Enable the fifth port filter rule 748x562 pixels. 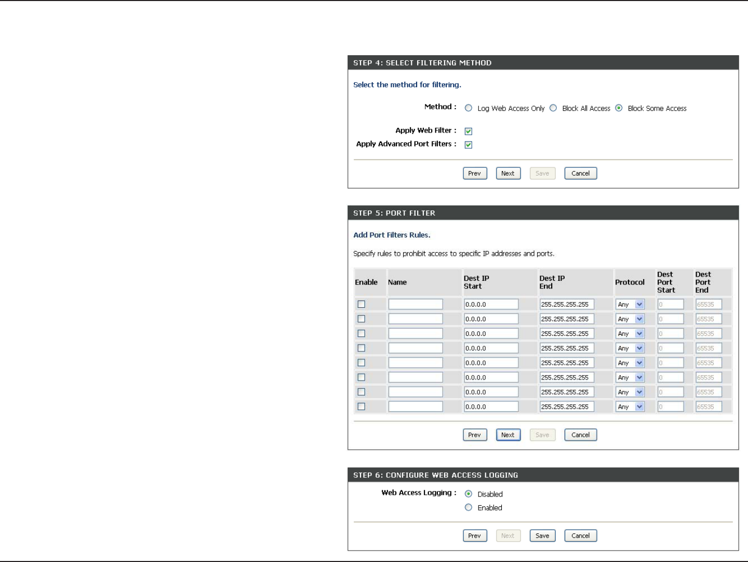(362, 362)
